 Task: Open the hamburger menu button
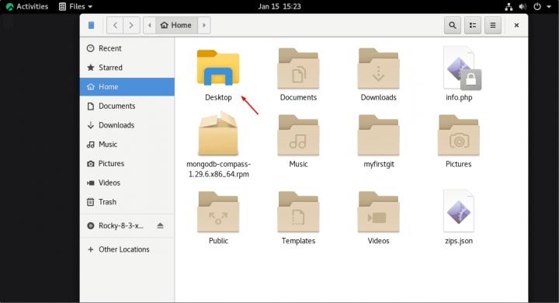tap(493, 26)
